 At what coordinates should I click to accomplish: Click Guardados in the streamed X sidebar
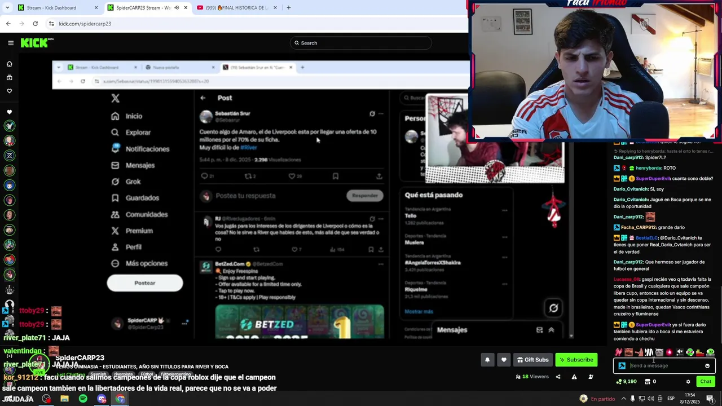click(142, 198)
